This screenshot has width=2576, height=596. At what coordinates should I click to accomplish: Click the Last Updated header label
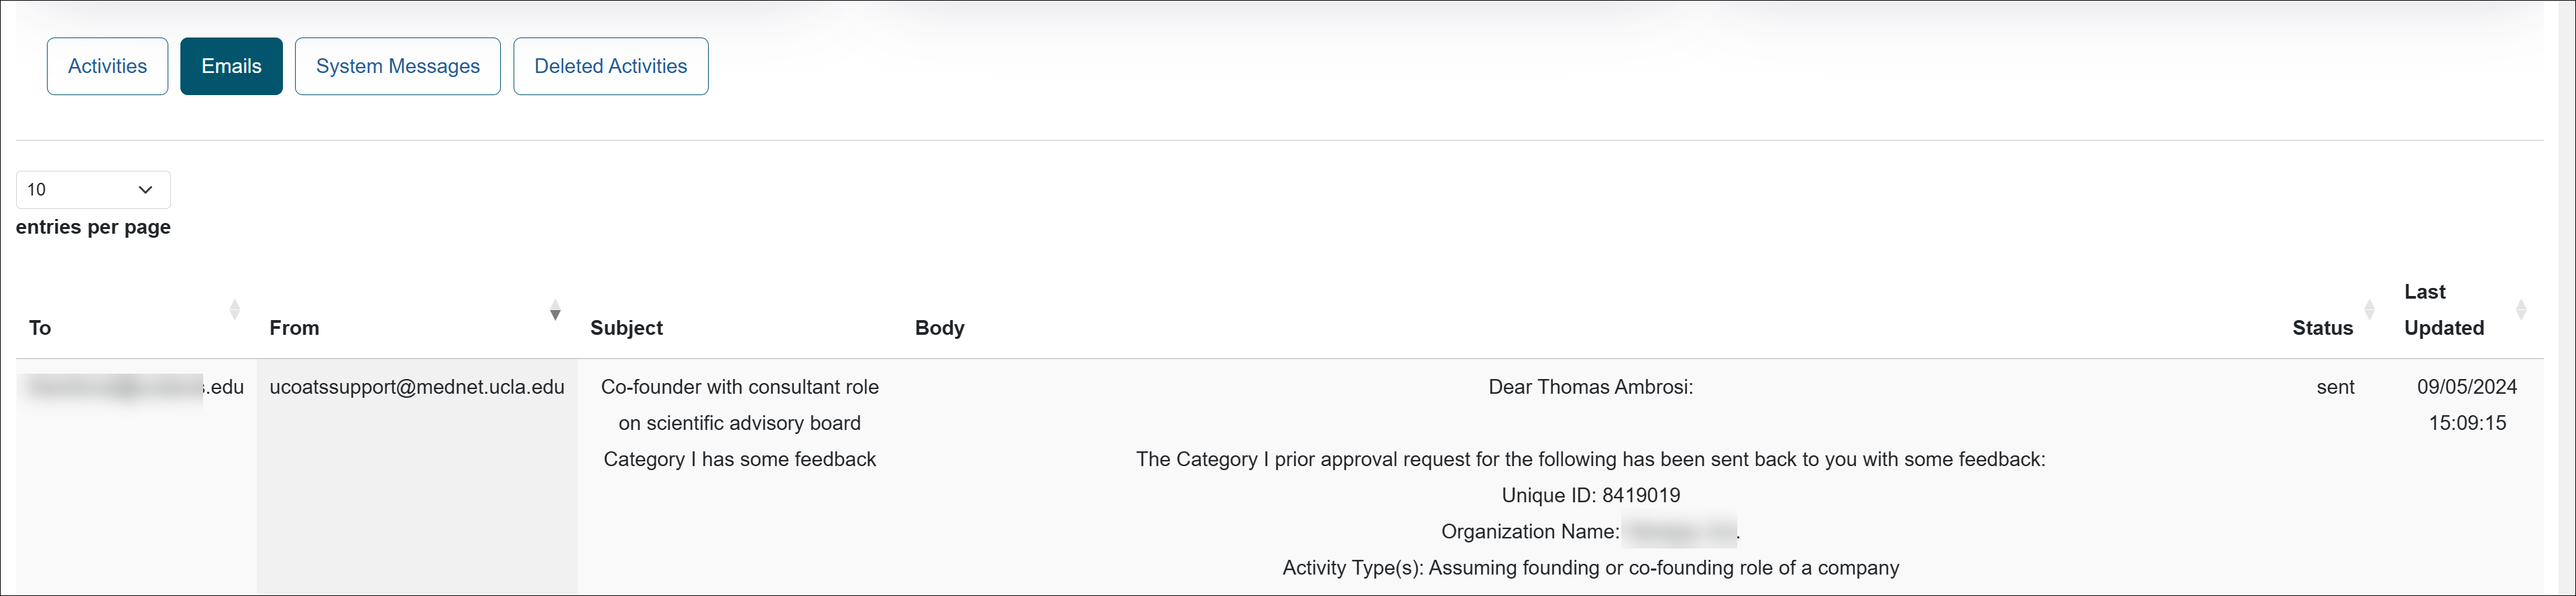point(2443,311)
